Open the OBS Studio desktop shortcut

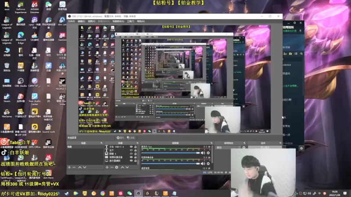point(21,82)
